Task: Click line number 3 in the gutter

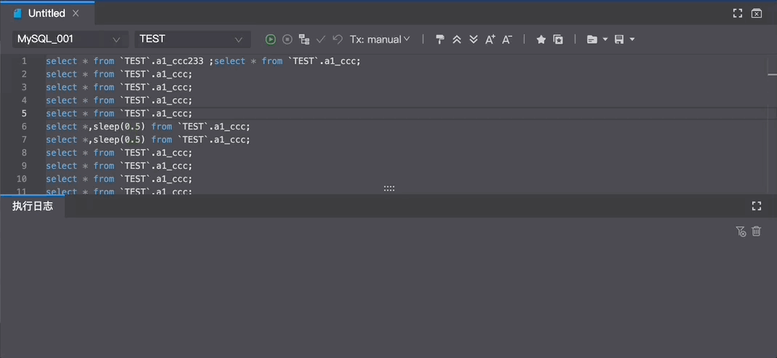Action: click(x=24, y=87)
